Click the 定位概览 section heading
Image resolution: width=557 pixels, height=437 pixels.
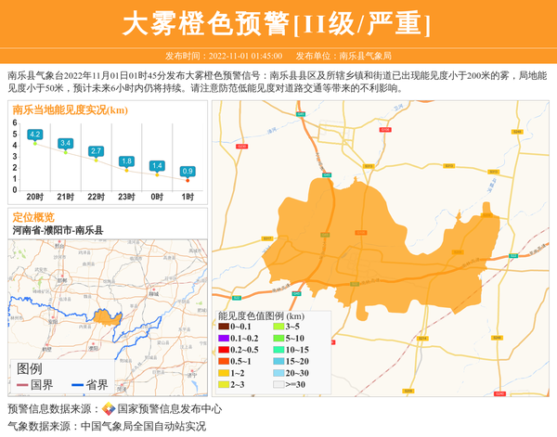pyautogui.click(x=33, y=216)
